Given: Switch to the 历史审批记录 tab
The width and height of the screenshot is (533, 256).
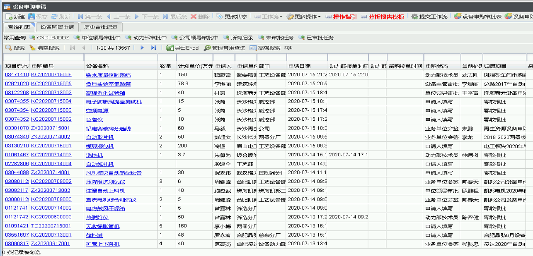Looking at the screenshot, I should click(101, 27).
